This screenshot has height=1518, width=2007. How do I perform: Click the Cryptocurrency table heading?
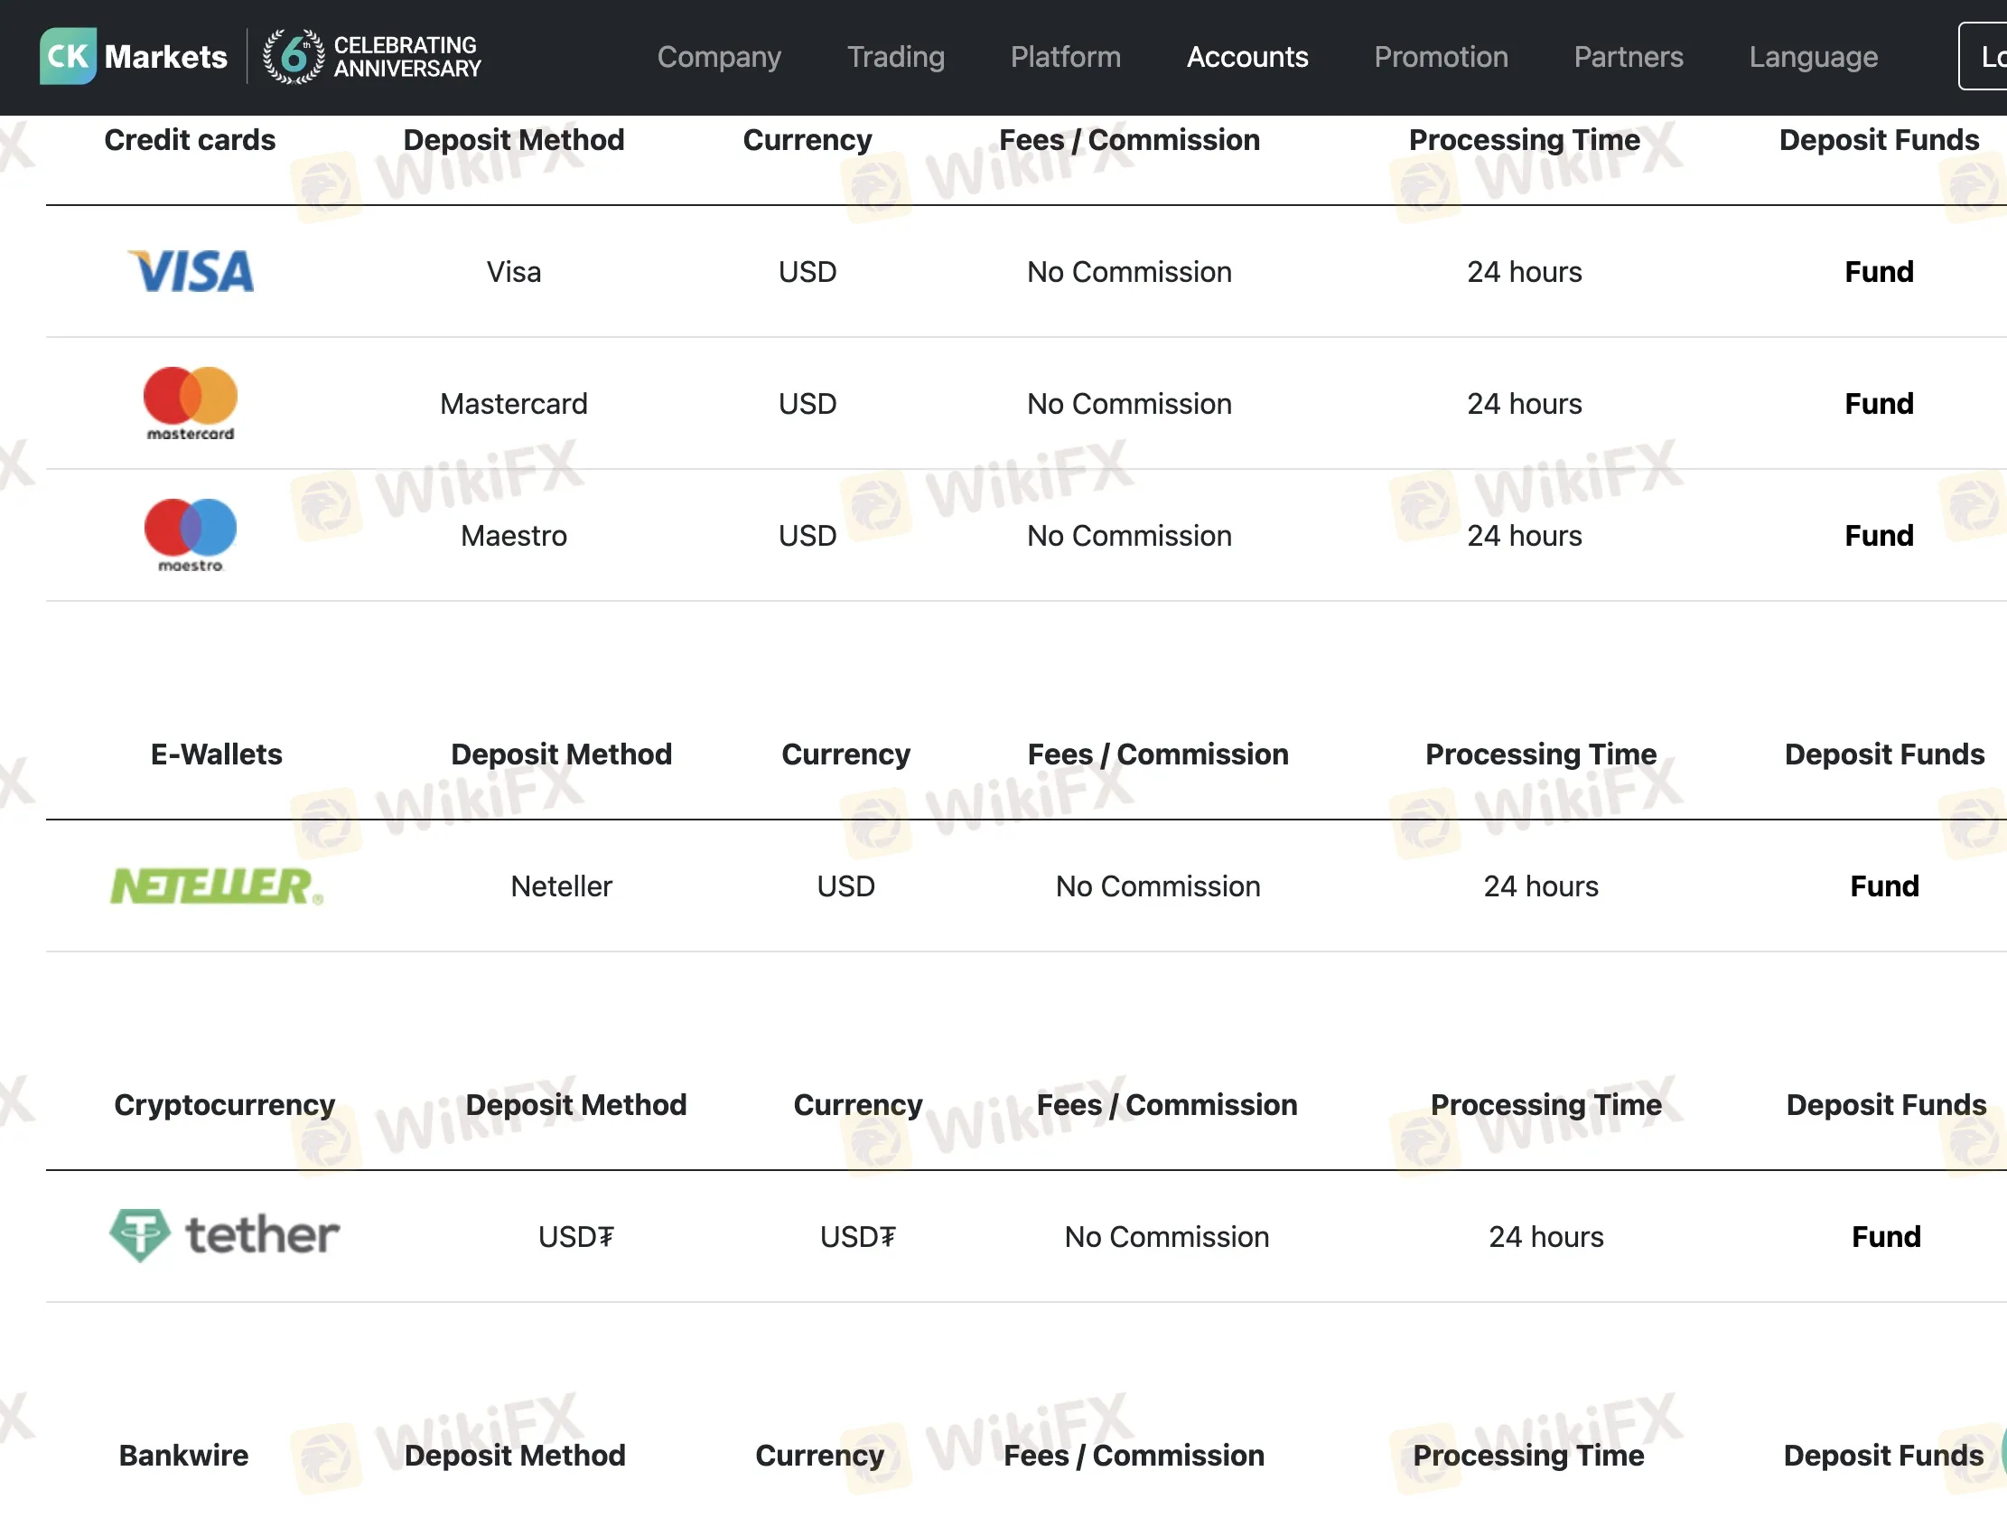point(224,1105)
